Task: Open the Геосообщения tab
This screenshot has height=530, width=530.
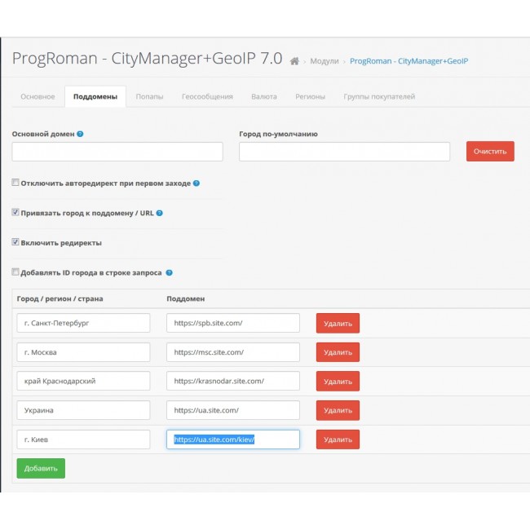Action: tap(206, 96)
